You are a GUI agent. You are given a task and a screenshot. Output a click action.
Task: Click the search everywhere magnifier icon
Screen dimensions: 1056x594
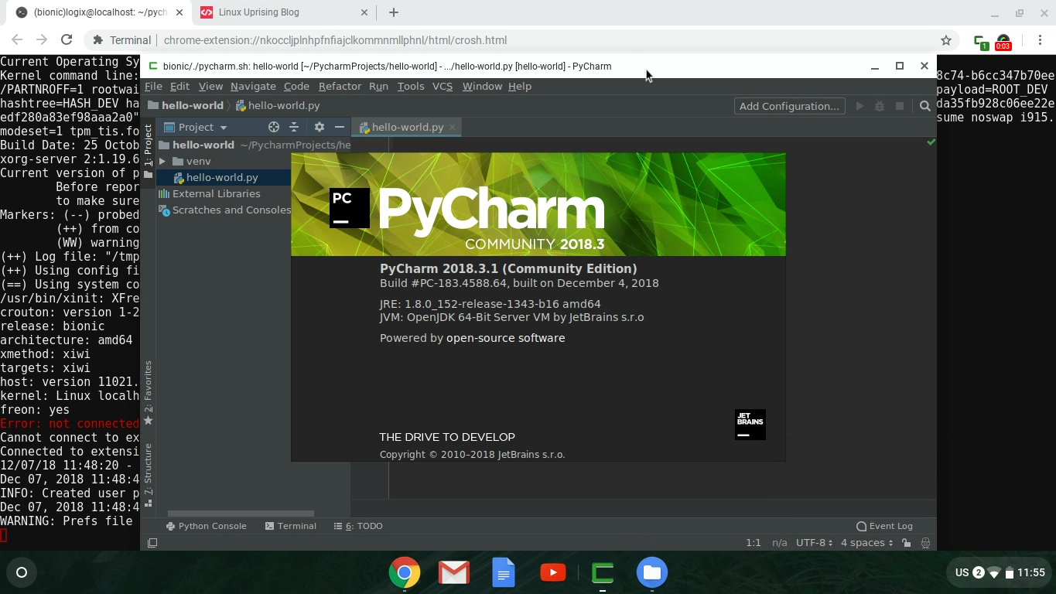(925, 106)
